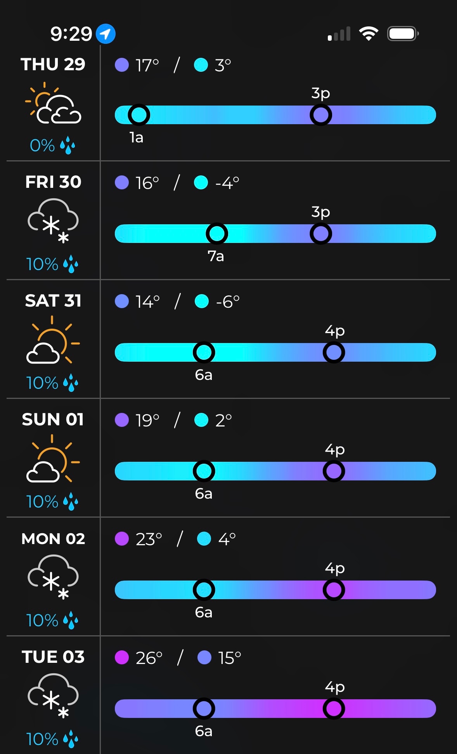Tap Saturday's cyan -6° low color dot
Image resolution: width=457 pixels, height=754 pixels.
click(x=201, y=301)
